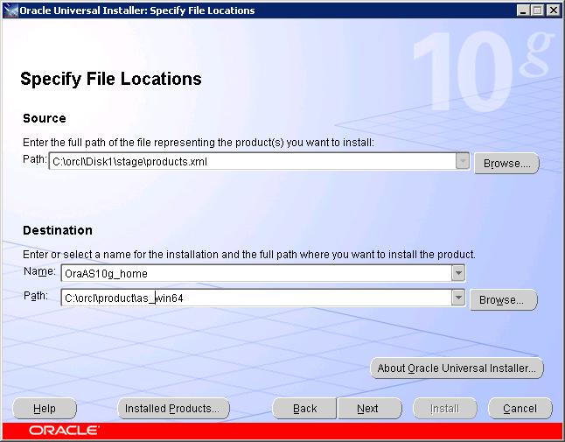Browse for the Source products.xml file
565x442 pixels.
[506, 164]
